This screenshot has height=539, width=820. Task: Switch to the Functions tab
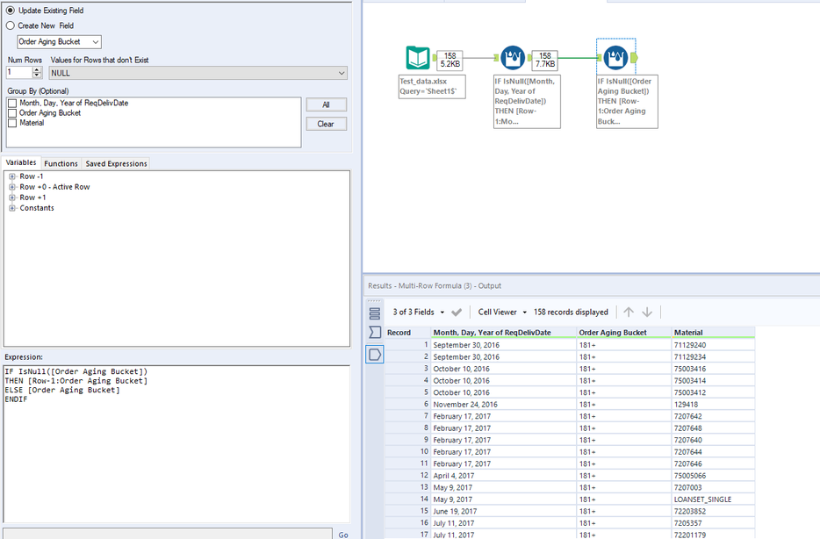tap(61, 163)
